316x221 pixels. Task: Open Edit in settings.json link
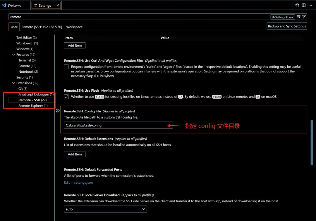[78, 182]
